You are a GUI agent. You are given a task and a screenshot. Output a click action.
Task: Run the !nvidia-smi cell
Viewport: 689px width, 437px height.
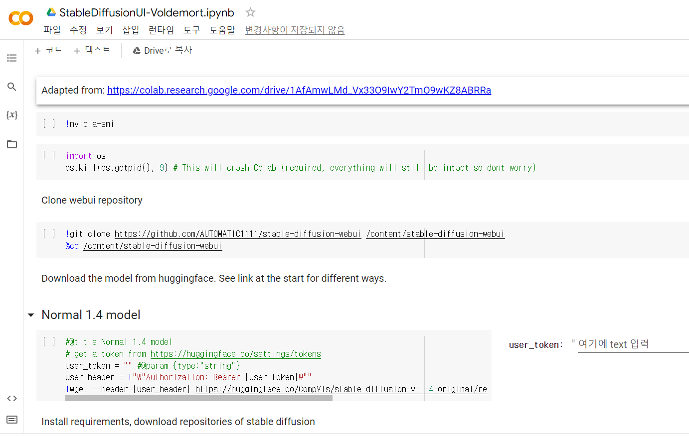tap(49, 123)
